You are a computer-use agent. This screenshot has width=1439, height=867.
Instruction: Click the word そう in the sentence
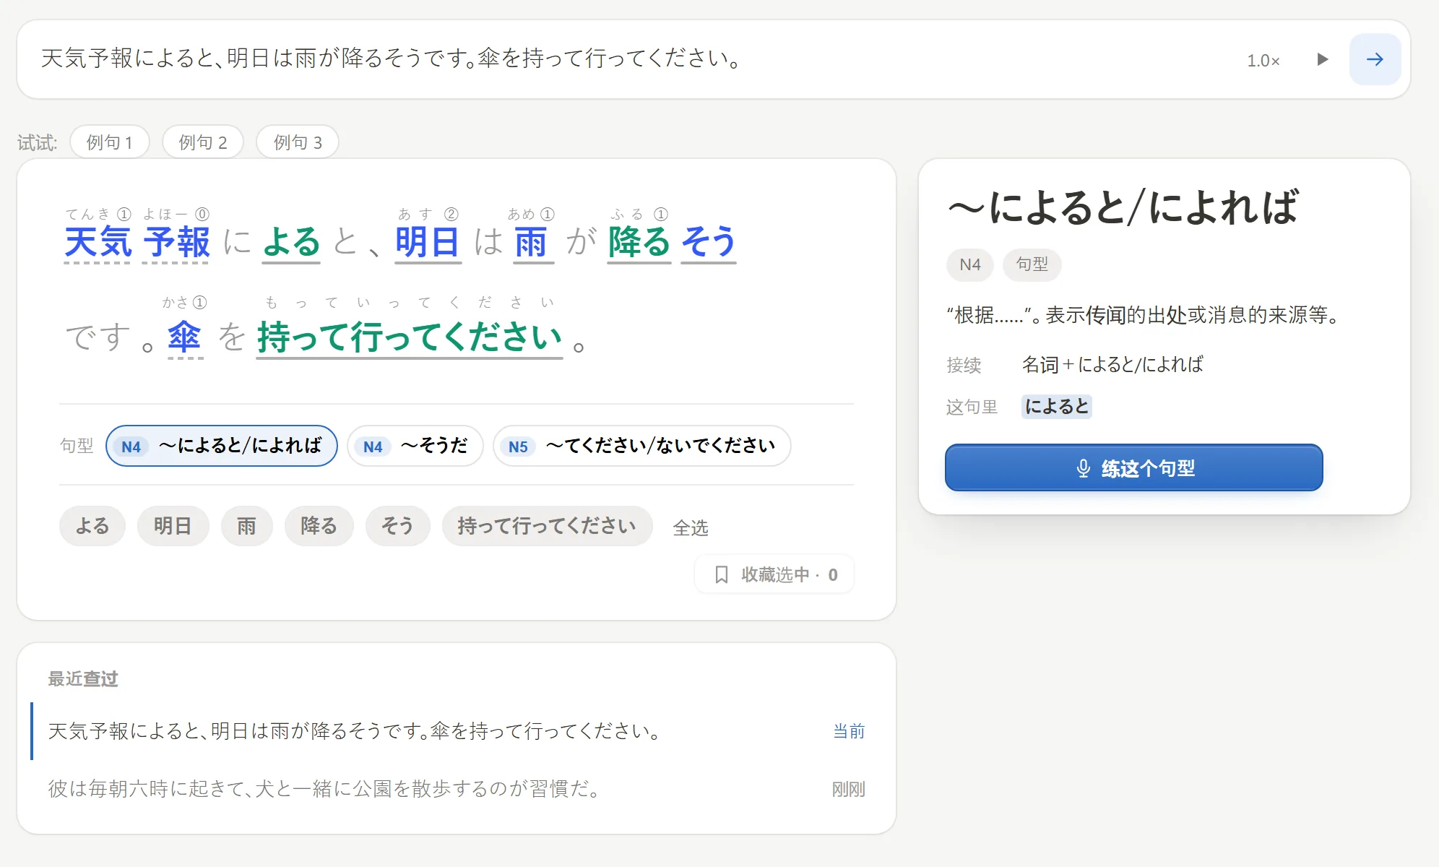point(709,241)
